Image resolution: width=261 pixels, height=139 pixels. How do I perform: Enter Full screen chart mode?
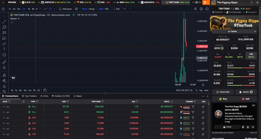116,9
